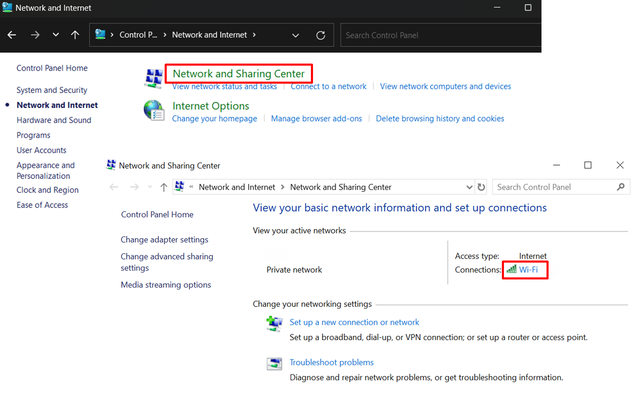
Task: Click 'Manage browser add-ons' link
Action: coord(316,119)
